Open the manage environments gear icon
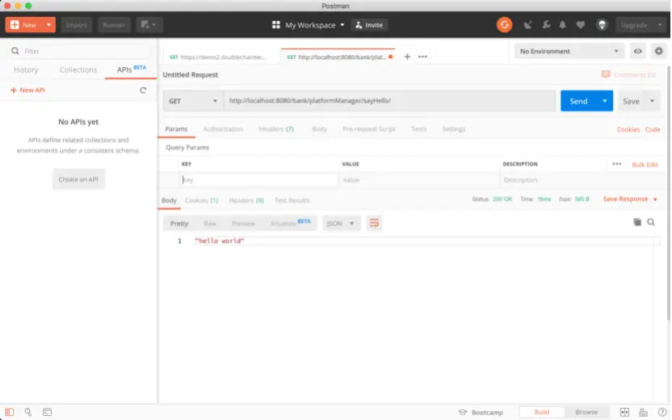Screen dimensions: 672x420 659,52
